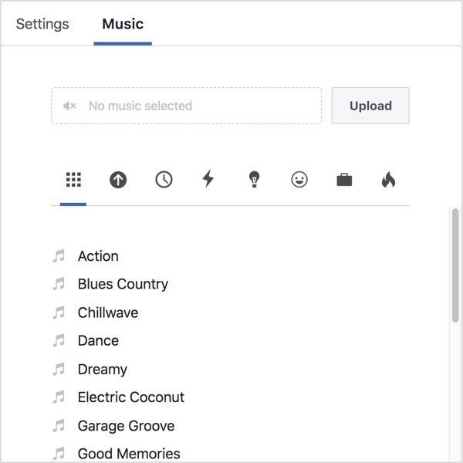
Task: Select the briefcase music category
Action: click(x=344, y=180)
